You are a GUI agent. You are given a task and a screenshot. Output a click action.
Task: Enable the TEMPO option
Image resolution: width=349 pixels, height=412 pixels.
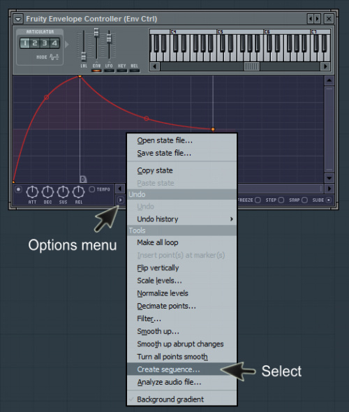91,189
